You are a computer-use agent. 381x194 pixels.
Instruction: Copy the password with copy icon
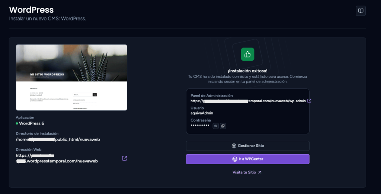tap(223, 126)
